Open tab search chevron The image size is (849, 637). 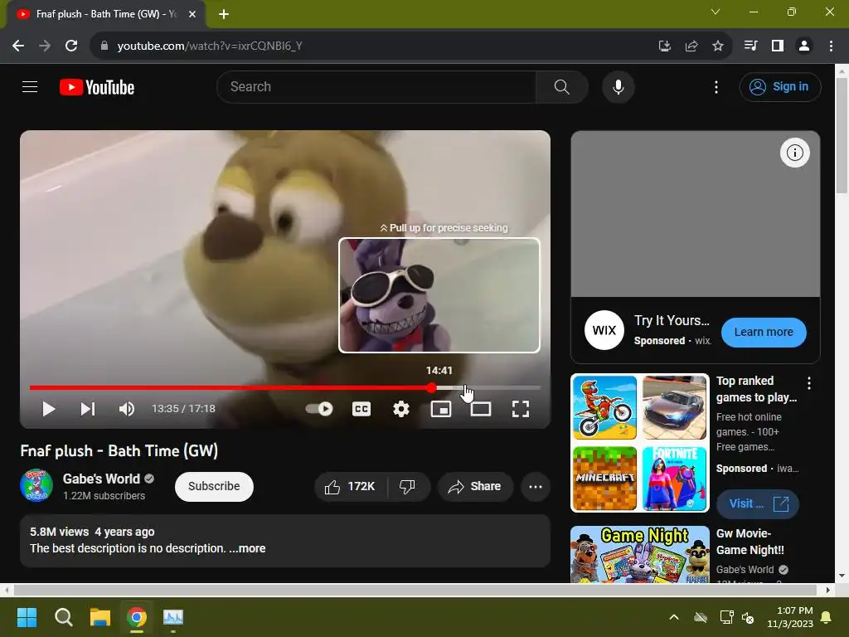point(716,12)
